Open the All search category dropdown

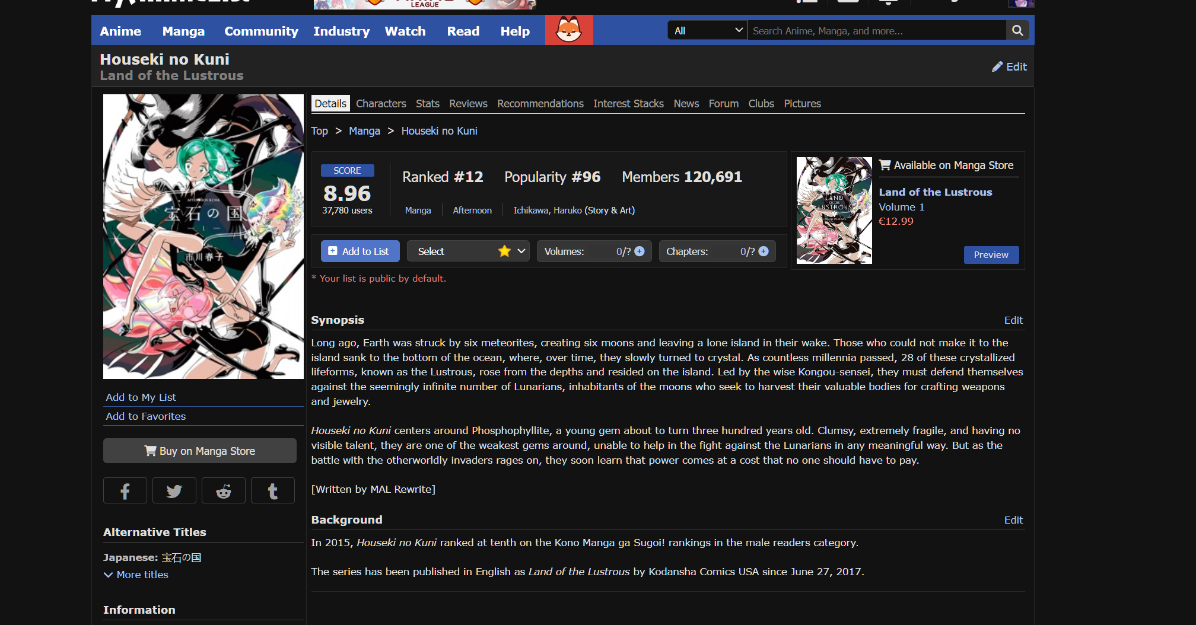[x=707, y=31]
